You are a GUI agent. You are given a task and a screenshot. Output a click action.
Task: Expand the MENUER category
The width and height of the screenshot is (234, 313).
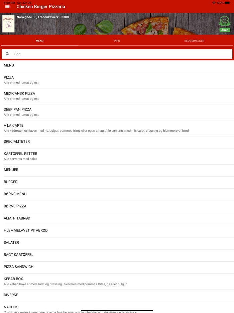[117, 170]
